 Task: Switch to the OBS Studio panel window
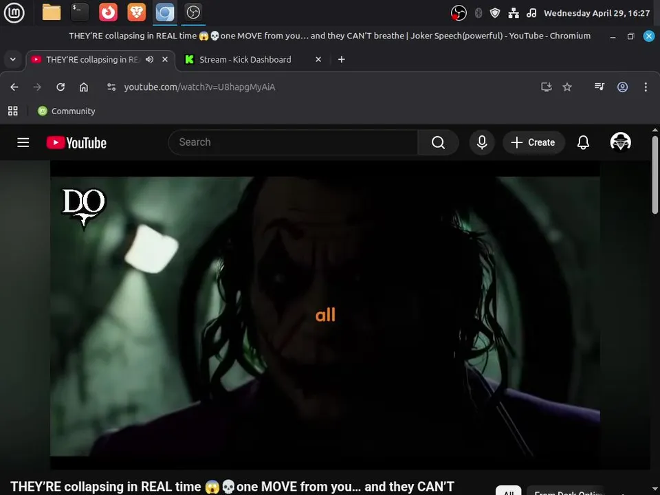pyautogui.click(x=193, y=12)
